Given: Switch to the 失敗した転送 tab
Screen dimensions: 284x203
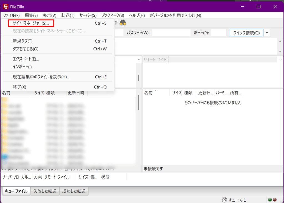Looking at the screenshot, I should 45,191.
